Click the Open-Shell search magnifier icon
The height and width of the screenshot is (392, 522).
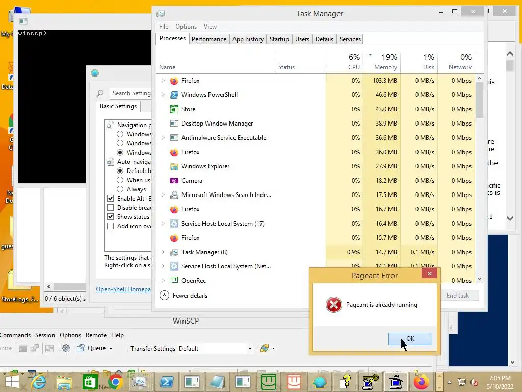click(100, 94)
